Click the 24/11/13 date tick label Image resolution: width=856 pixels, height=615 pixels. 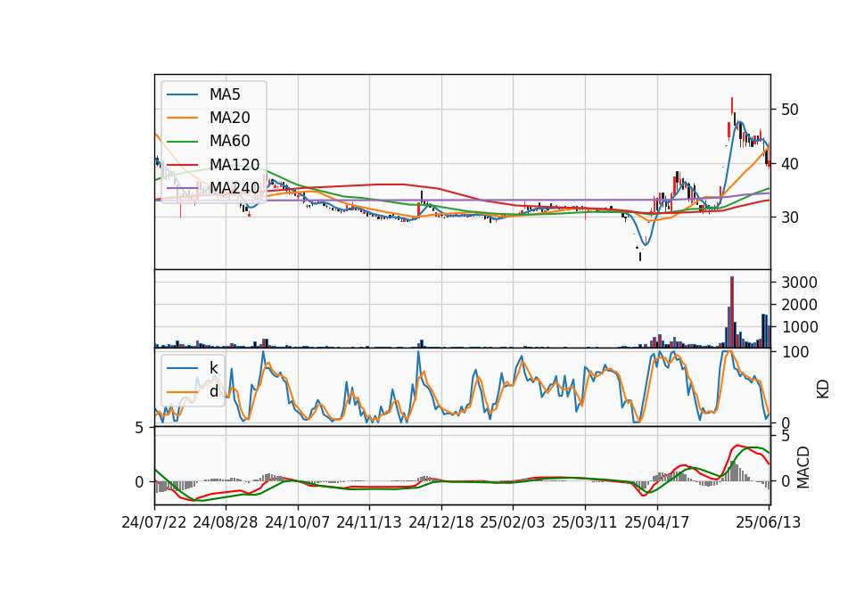369,523
